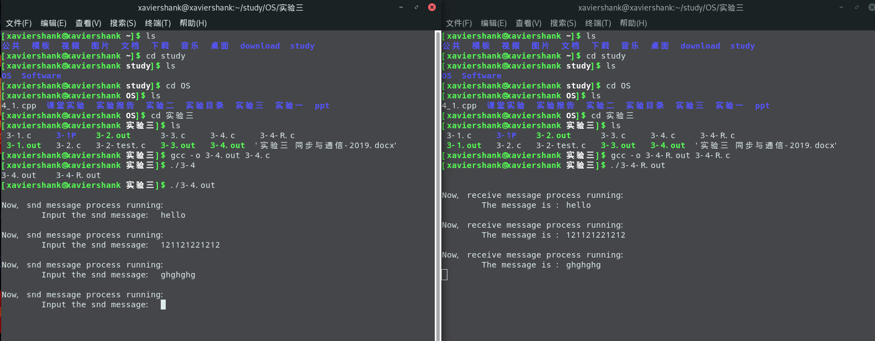Viewport: 875px width, 341px height.
Task: Click '3-1.out' in right terminal listing
Action: (464, 145)
